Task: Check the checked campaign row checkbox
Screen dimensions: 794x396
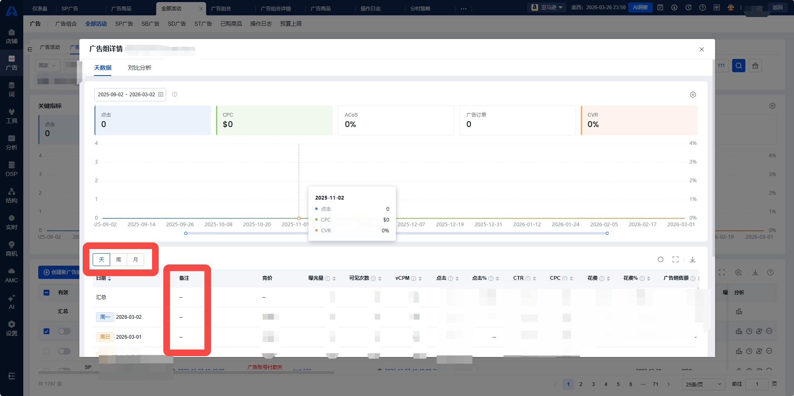Action: (47, 331)
